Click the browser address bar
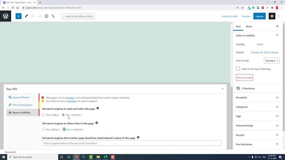Viewport: 285px width, 160px height. pyautogui.click(x=127, y=8)
